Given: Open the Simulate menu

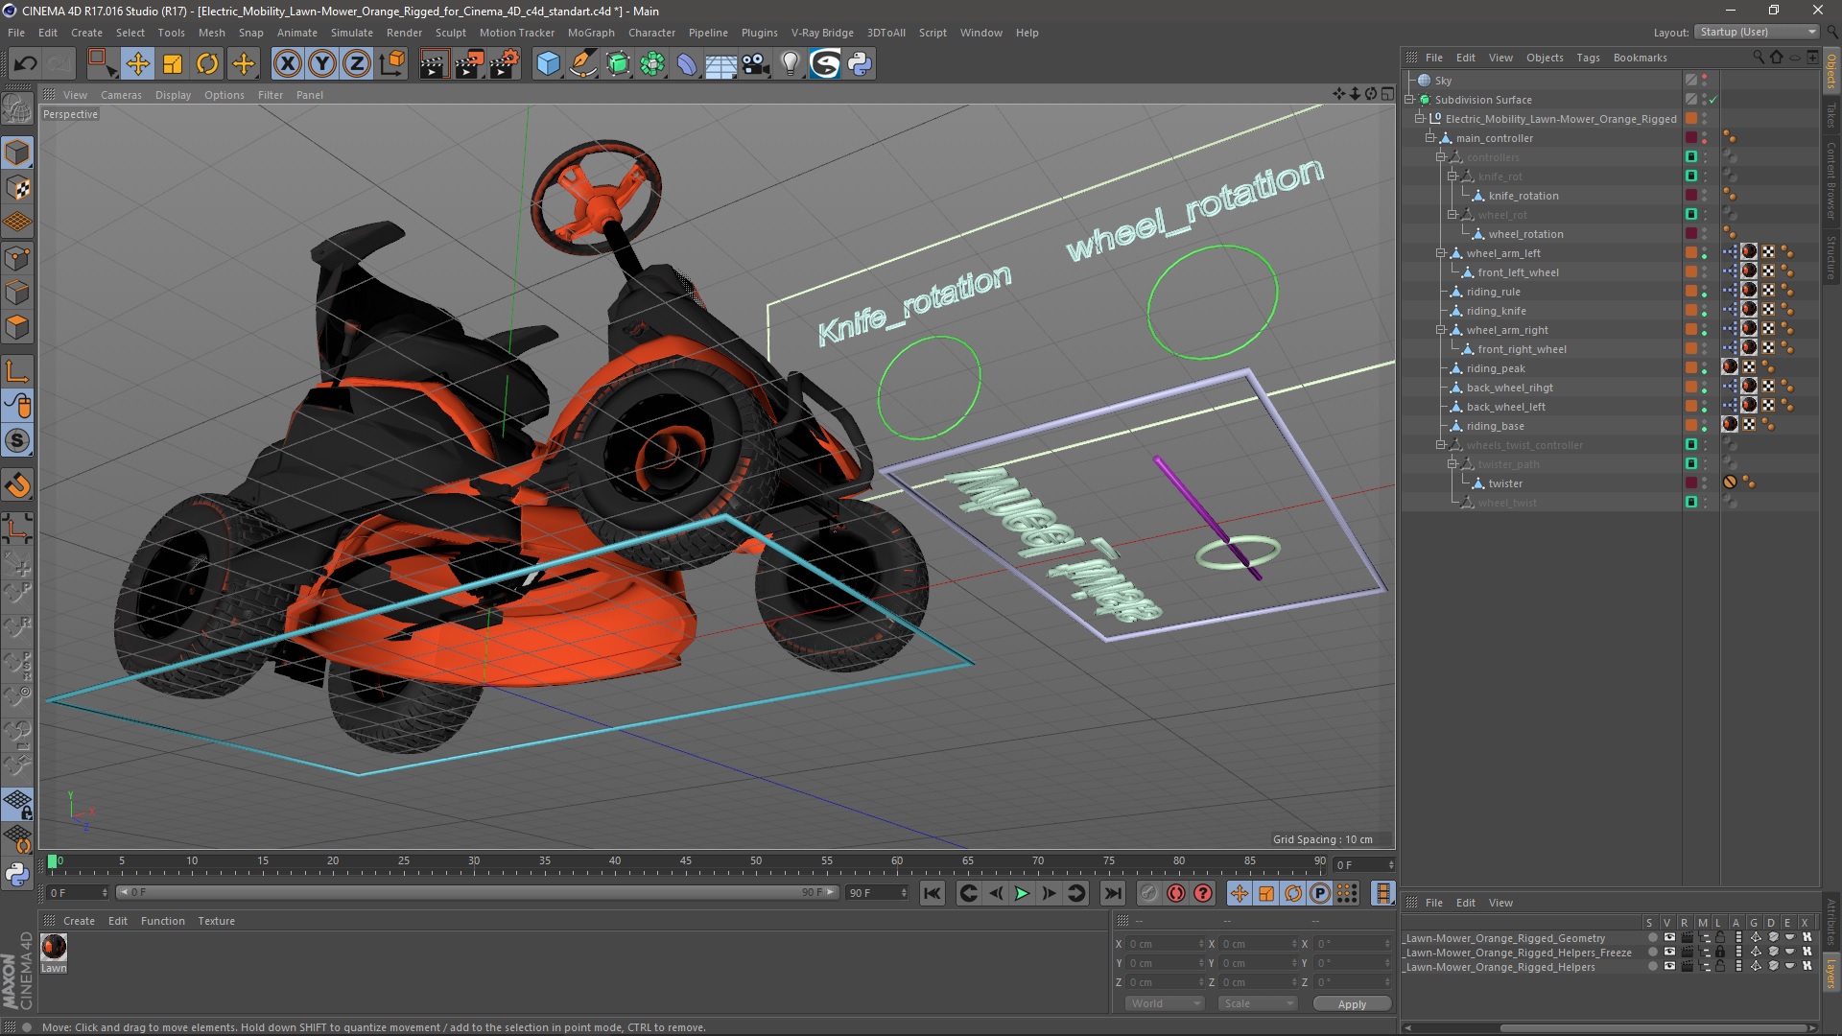Looking at the screenshot, I should point(351,33).
